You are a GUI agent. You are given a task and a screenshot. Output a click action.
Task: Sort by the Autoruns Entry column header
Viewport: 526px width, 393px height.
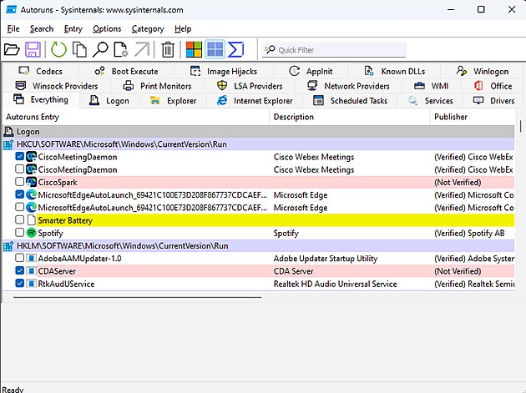(135, 117)
